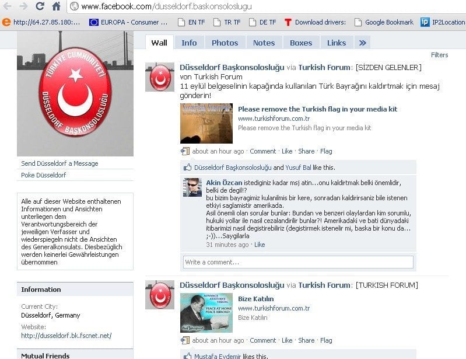Click Poke Düsseldorf link
The image size is (466, 359).
coord(43,175)
